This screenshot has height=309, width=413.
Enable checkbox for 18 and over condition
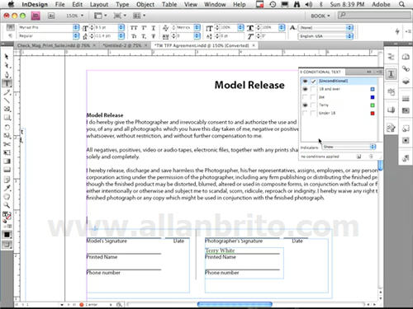click(313, 89)
